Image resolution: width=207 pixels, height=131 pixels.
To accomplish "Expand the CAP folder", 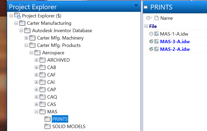I will (36, 90).
